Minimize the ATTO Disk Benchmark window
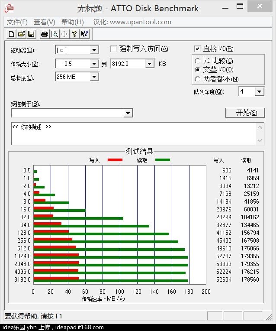 [x=225, y=8]
